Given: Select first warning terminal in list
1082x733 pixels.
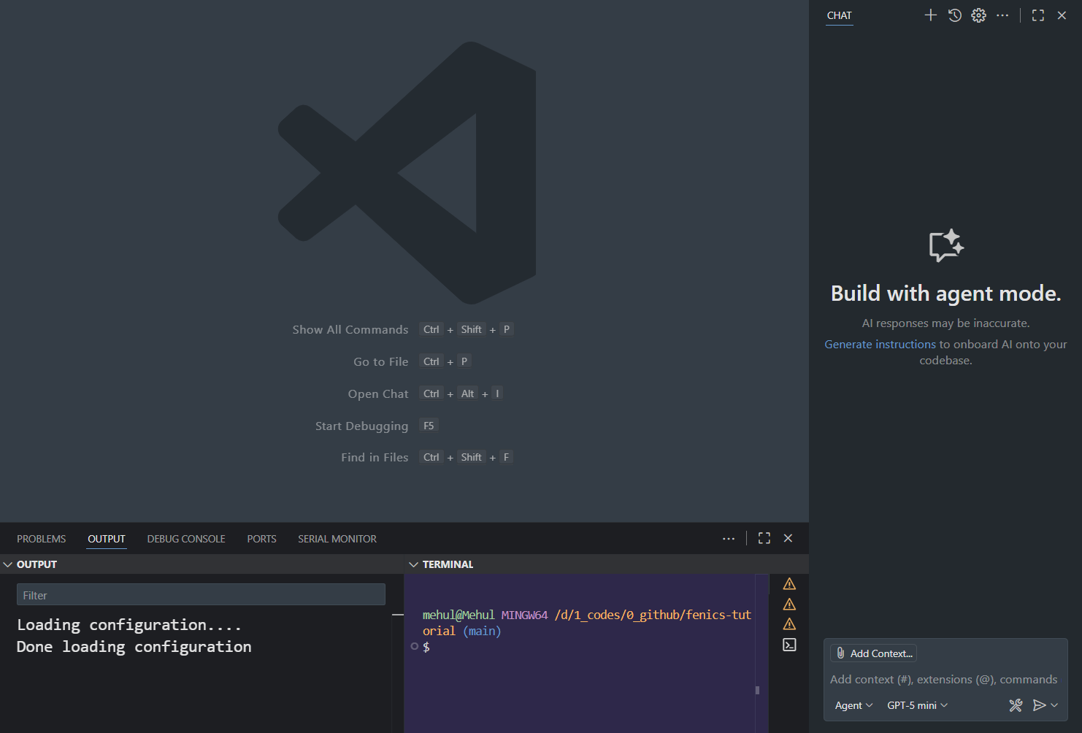Looking at the screenshot, I should tap(789, 584).
